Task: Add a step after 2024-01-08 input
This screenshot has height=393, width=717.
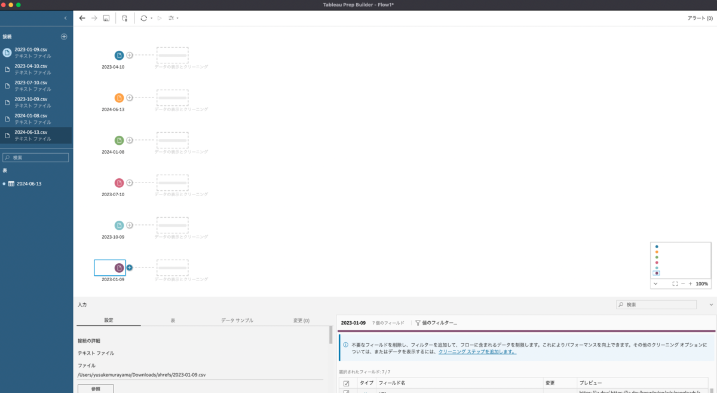Action: coord(129,140)
